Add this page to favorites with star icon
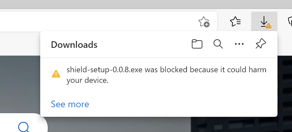 coord(204,22)
